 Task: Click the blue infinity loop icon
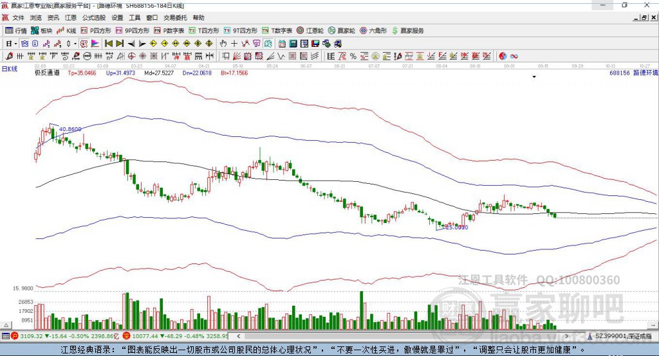tap(514, 57)
